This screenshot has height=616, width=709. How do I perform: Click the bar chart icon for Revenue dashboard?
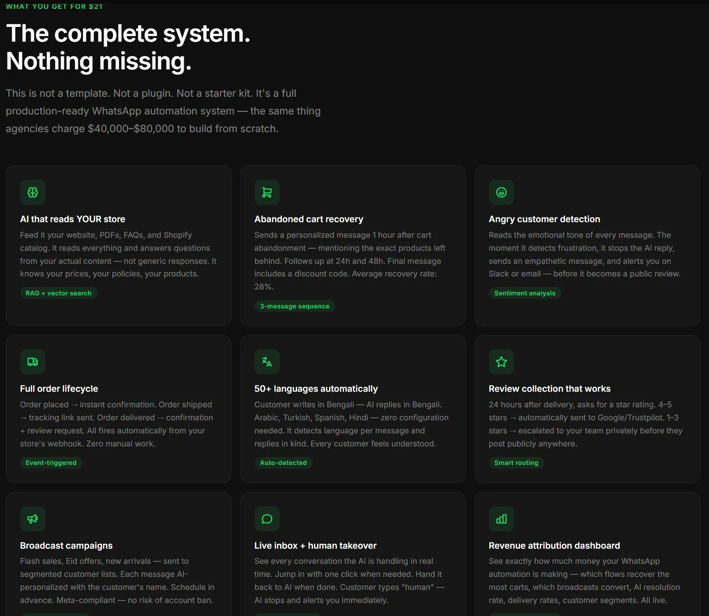[501, 519]
